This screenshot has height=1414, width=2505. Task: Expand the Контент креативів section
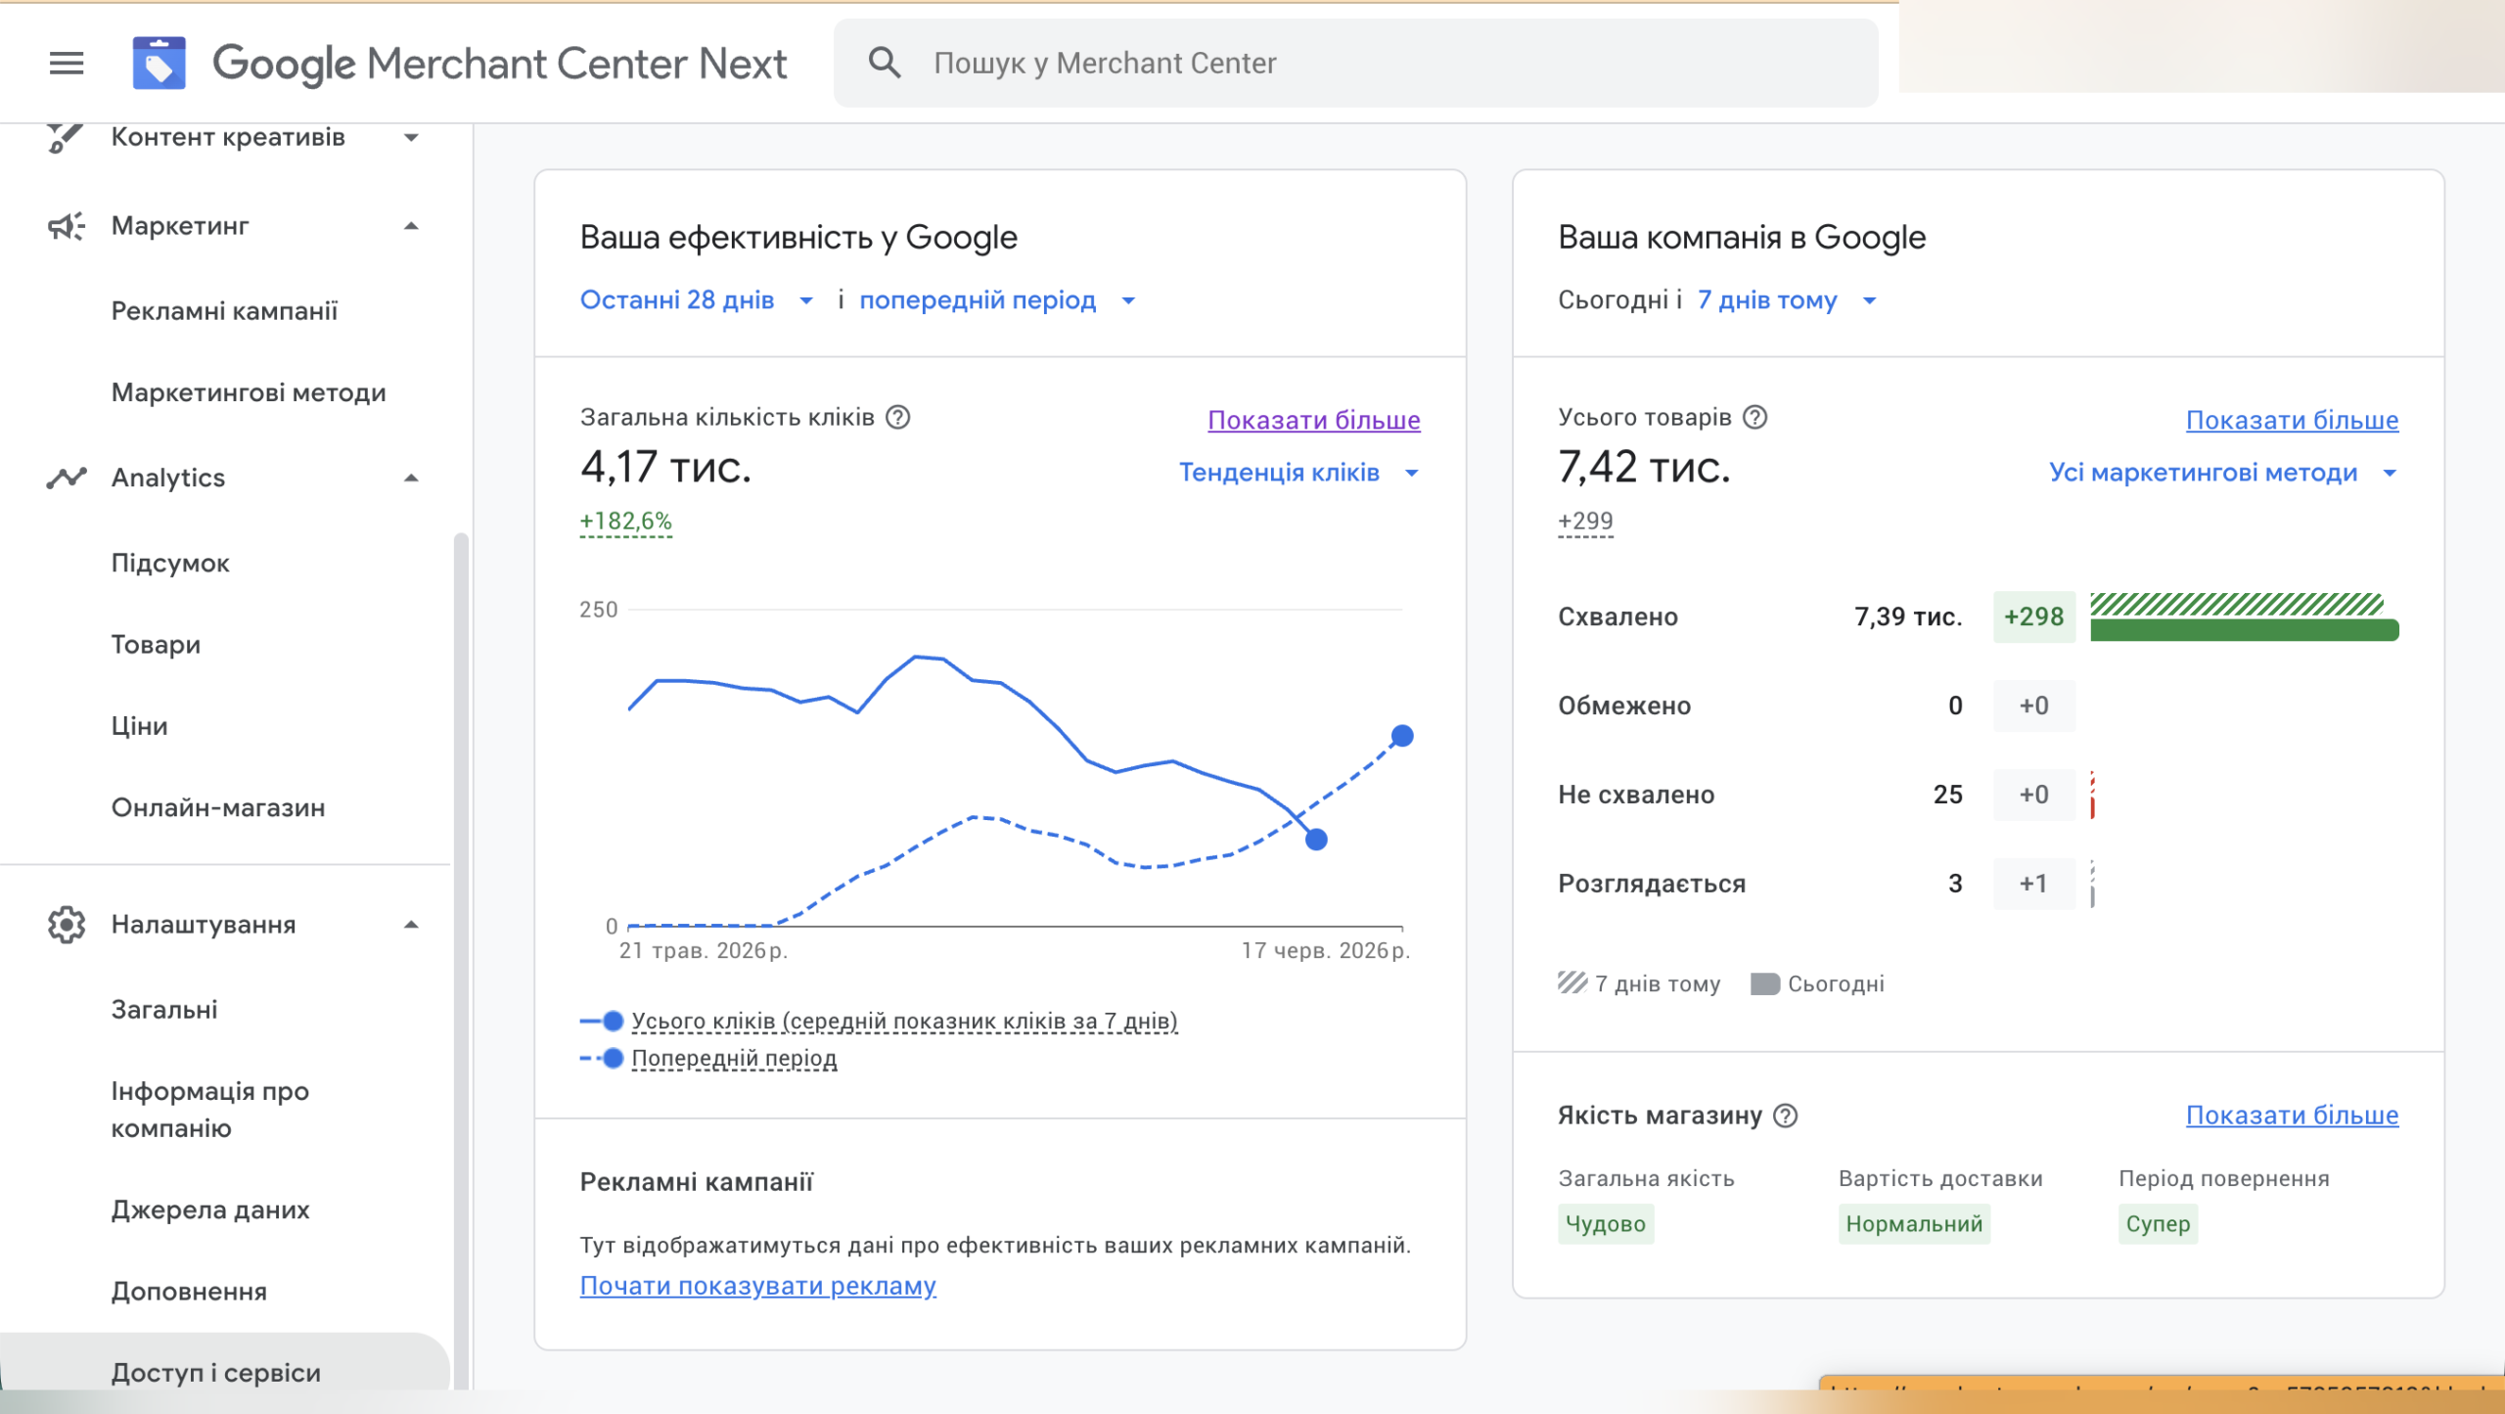tap(412, 137)
